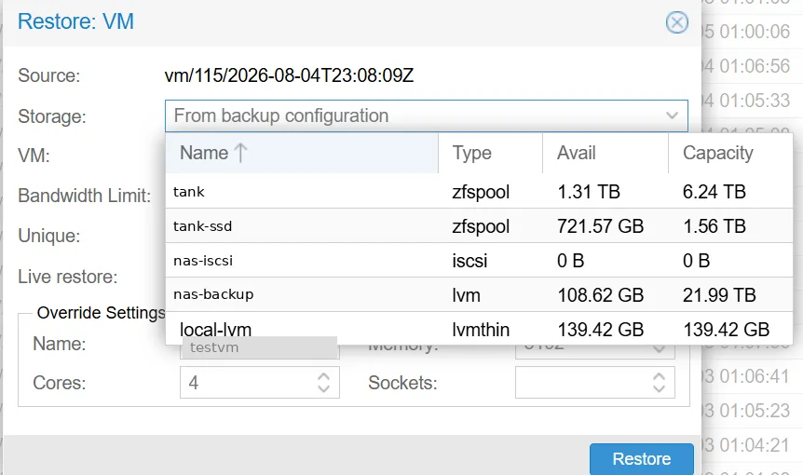Decrease Sockets with the down arrow
Viewport: 803px width, 475px height.
pos(659,389)
